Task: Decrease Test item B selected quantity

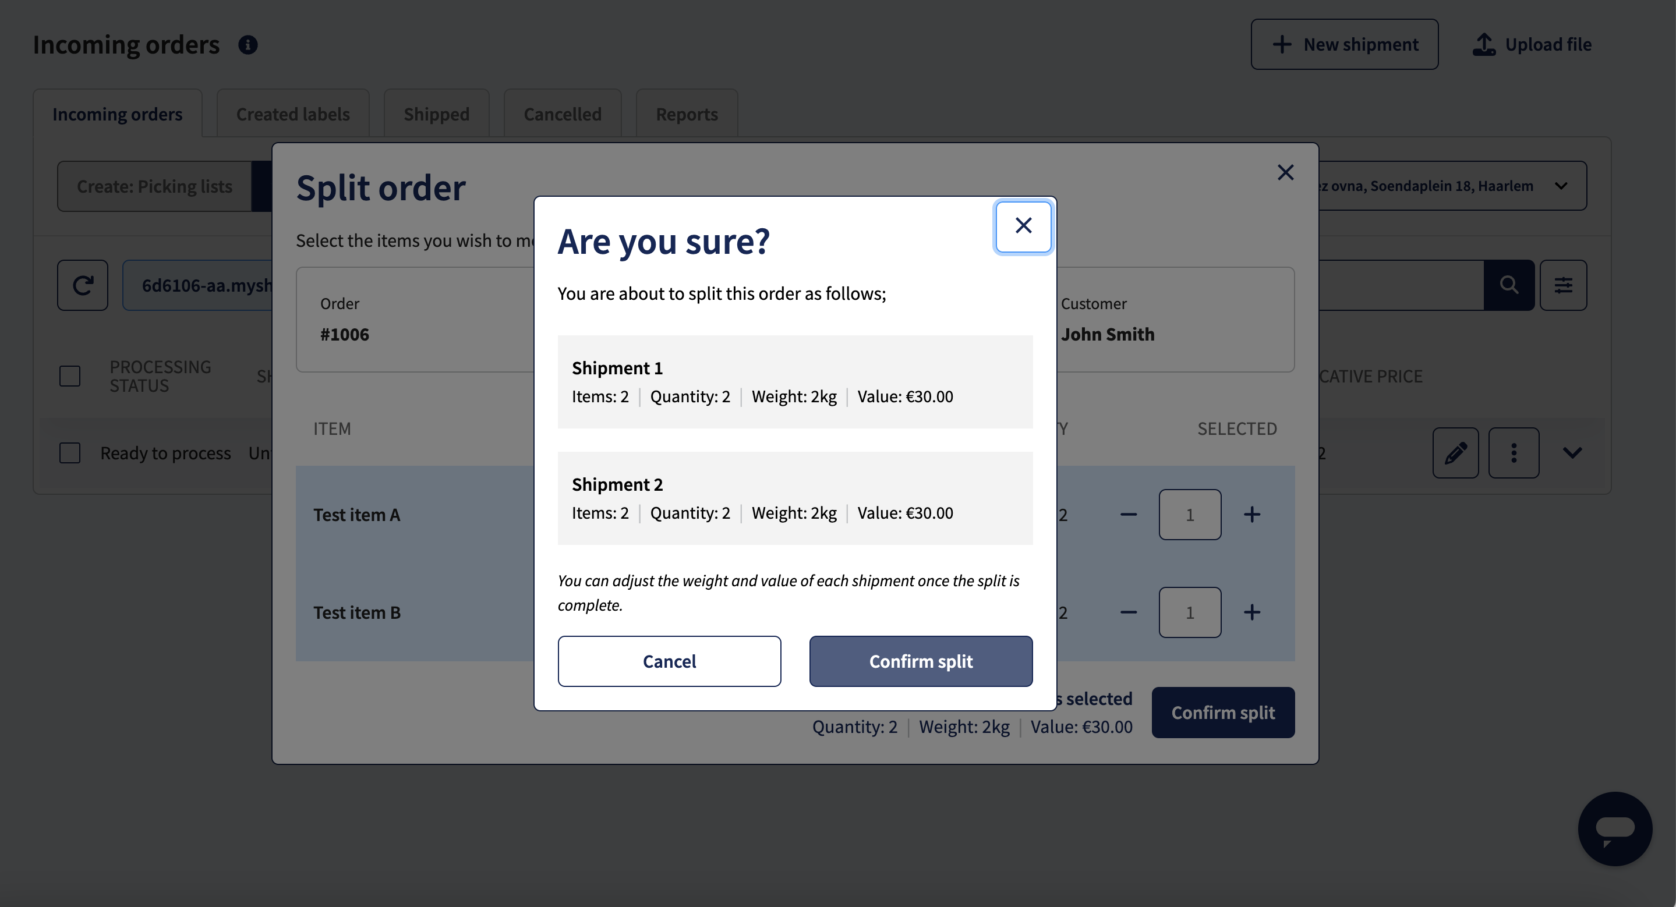Action: click(x=1128, y=612)
